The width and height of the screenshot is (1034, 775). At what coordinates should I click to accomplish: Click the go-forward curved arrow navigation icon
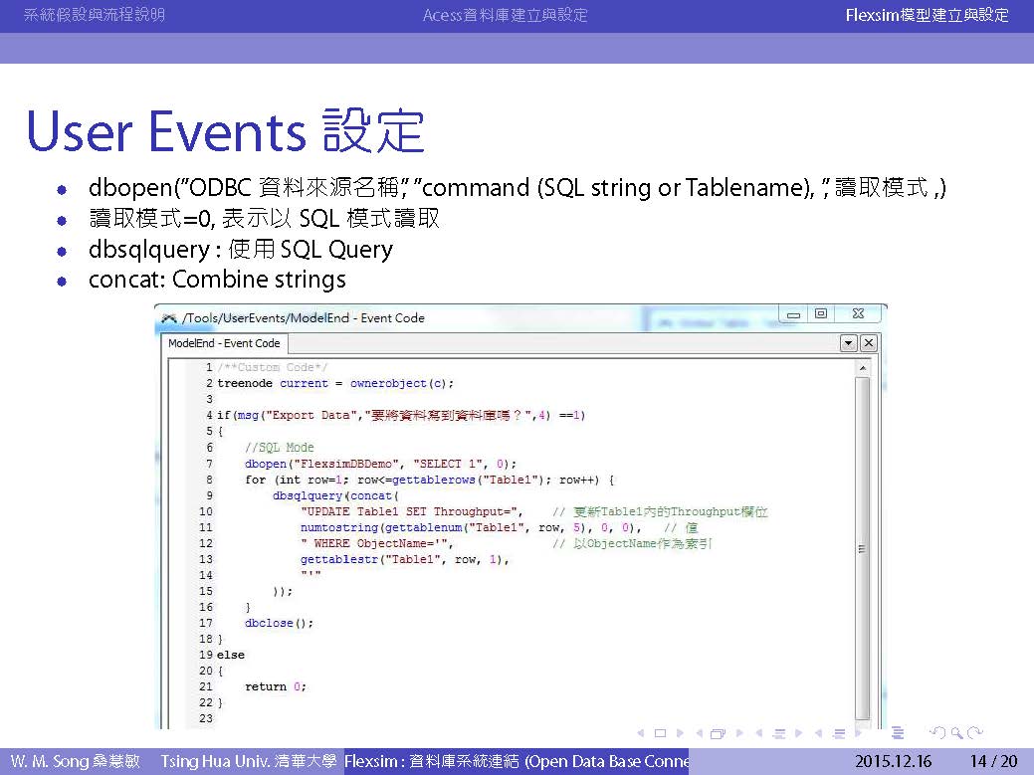(975, 734)
